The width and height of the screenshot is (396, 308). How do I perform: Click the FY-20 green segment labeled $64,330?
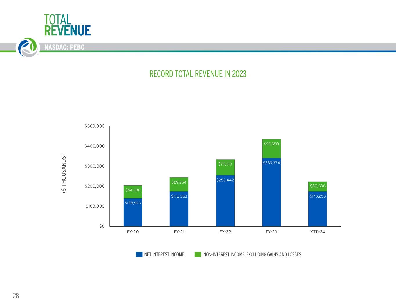tap(133, 192)
